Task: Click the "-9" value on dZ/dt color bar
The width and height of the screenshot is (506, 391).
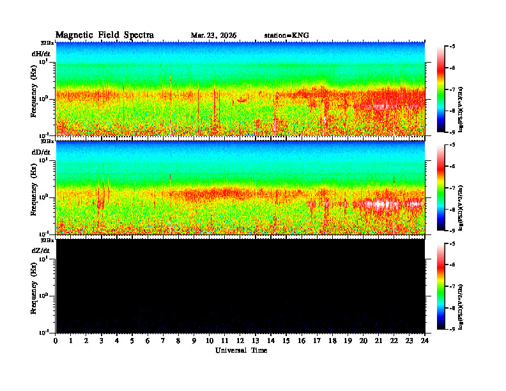Action: [x=452, y=329]
